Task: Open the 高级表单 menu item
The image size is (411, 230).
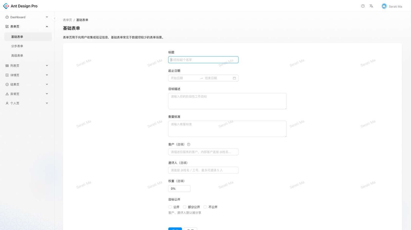Action: (28, 56)
